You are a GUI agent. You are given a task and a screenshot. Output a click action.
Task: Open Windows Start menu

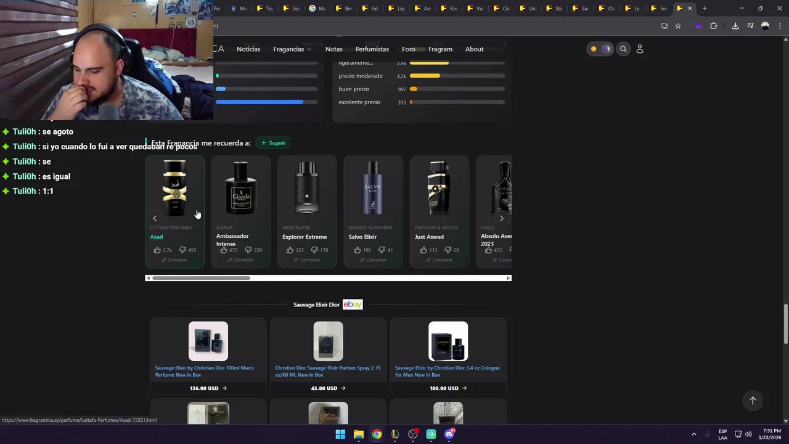click(x=340, y=434)
